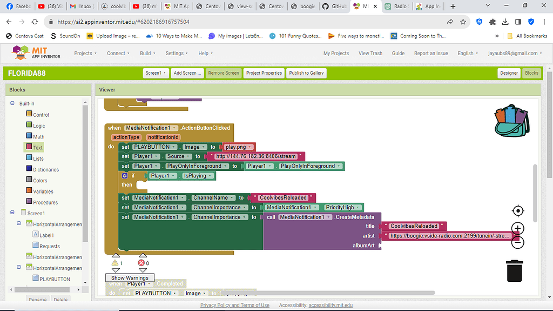Open the Privacy Policy and Terms link
553x311 pixels.
click(x=234, y=306)
